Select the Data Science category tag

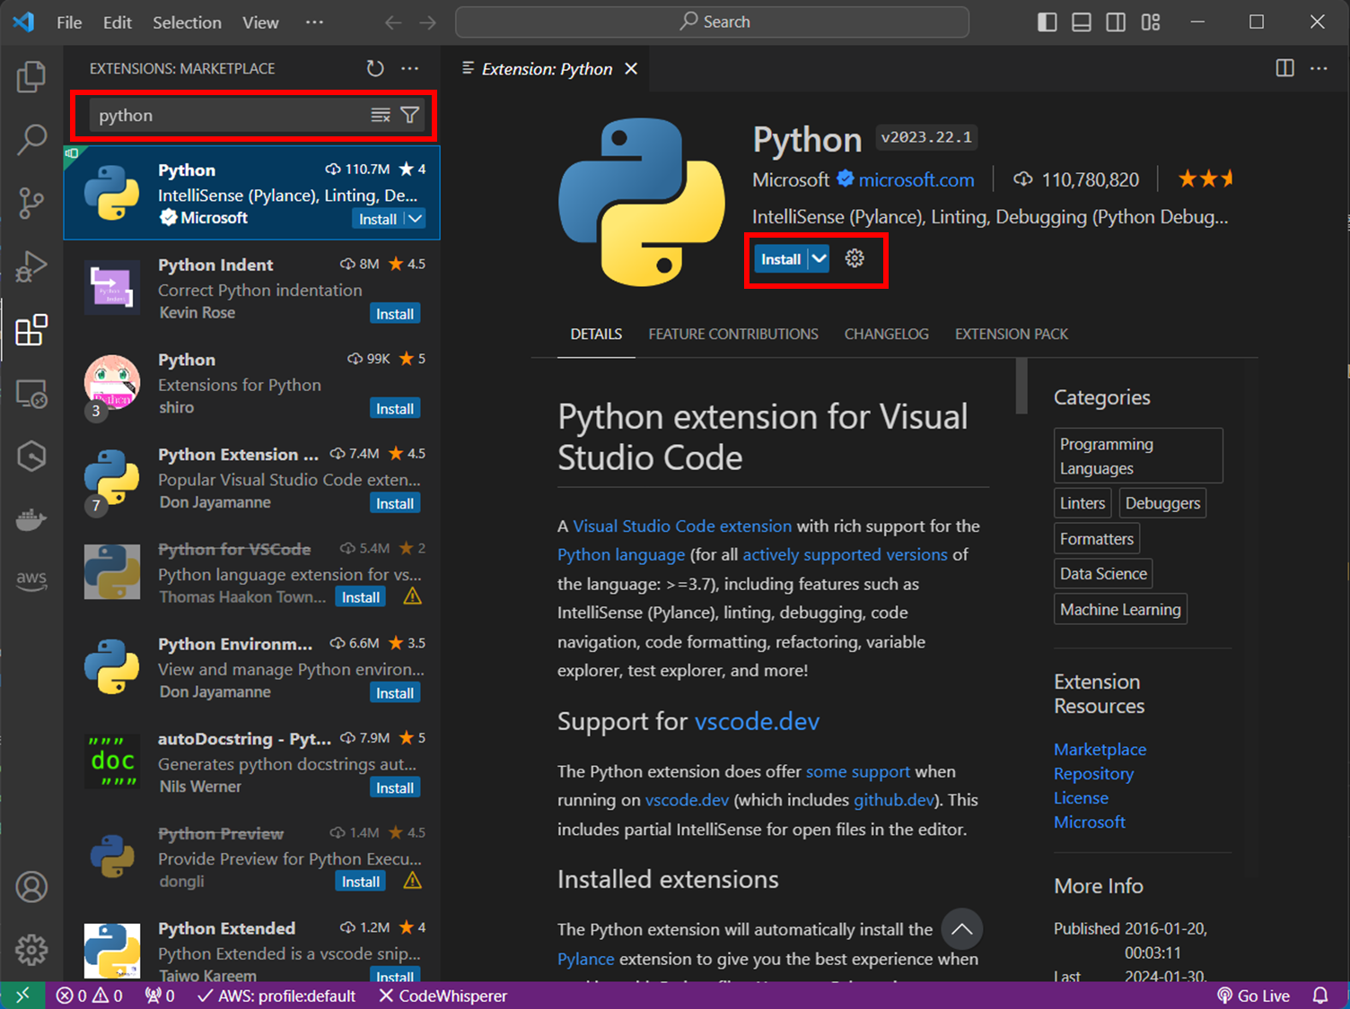point(1103,574)
